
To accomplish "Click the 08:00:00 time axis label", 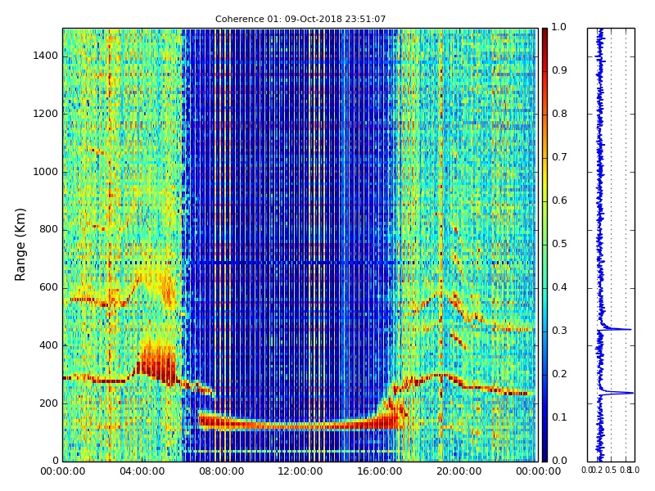I will [x=221, y=472].
